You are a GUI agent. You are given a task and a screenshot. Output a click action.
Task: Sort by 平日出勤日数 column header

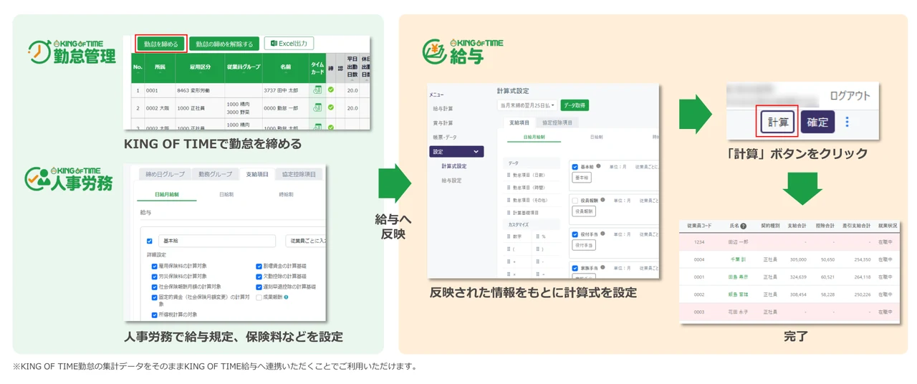[352, 67]
